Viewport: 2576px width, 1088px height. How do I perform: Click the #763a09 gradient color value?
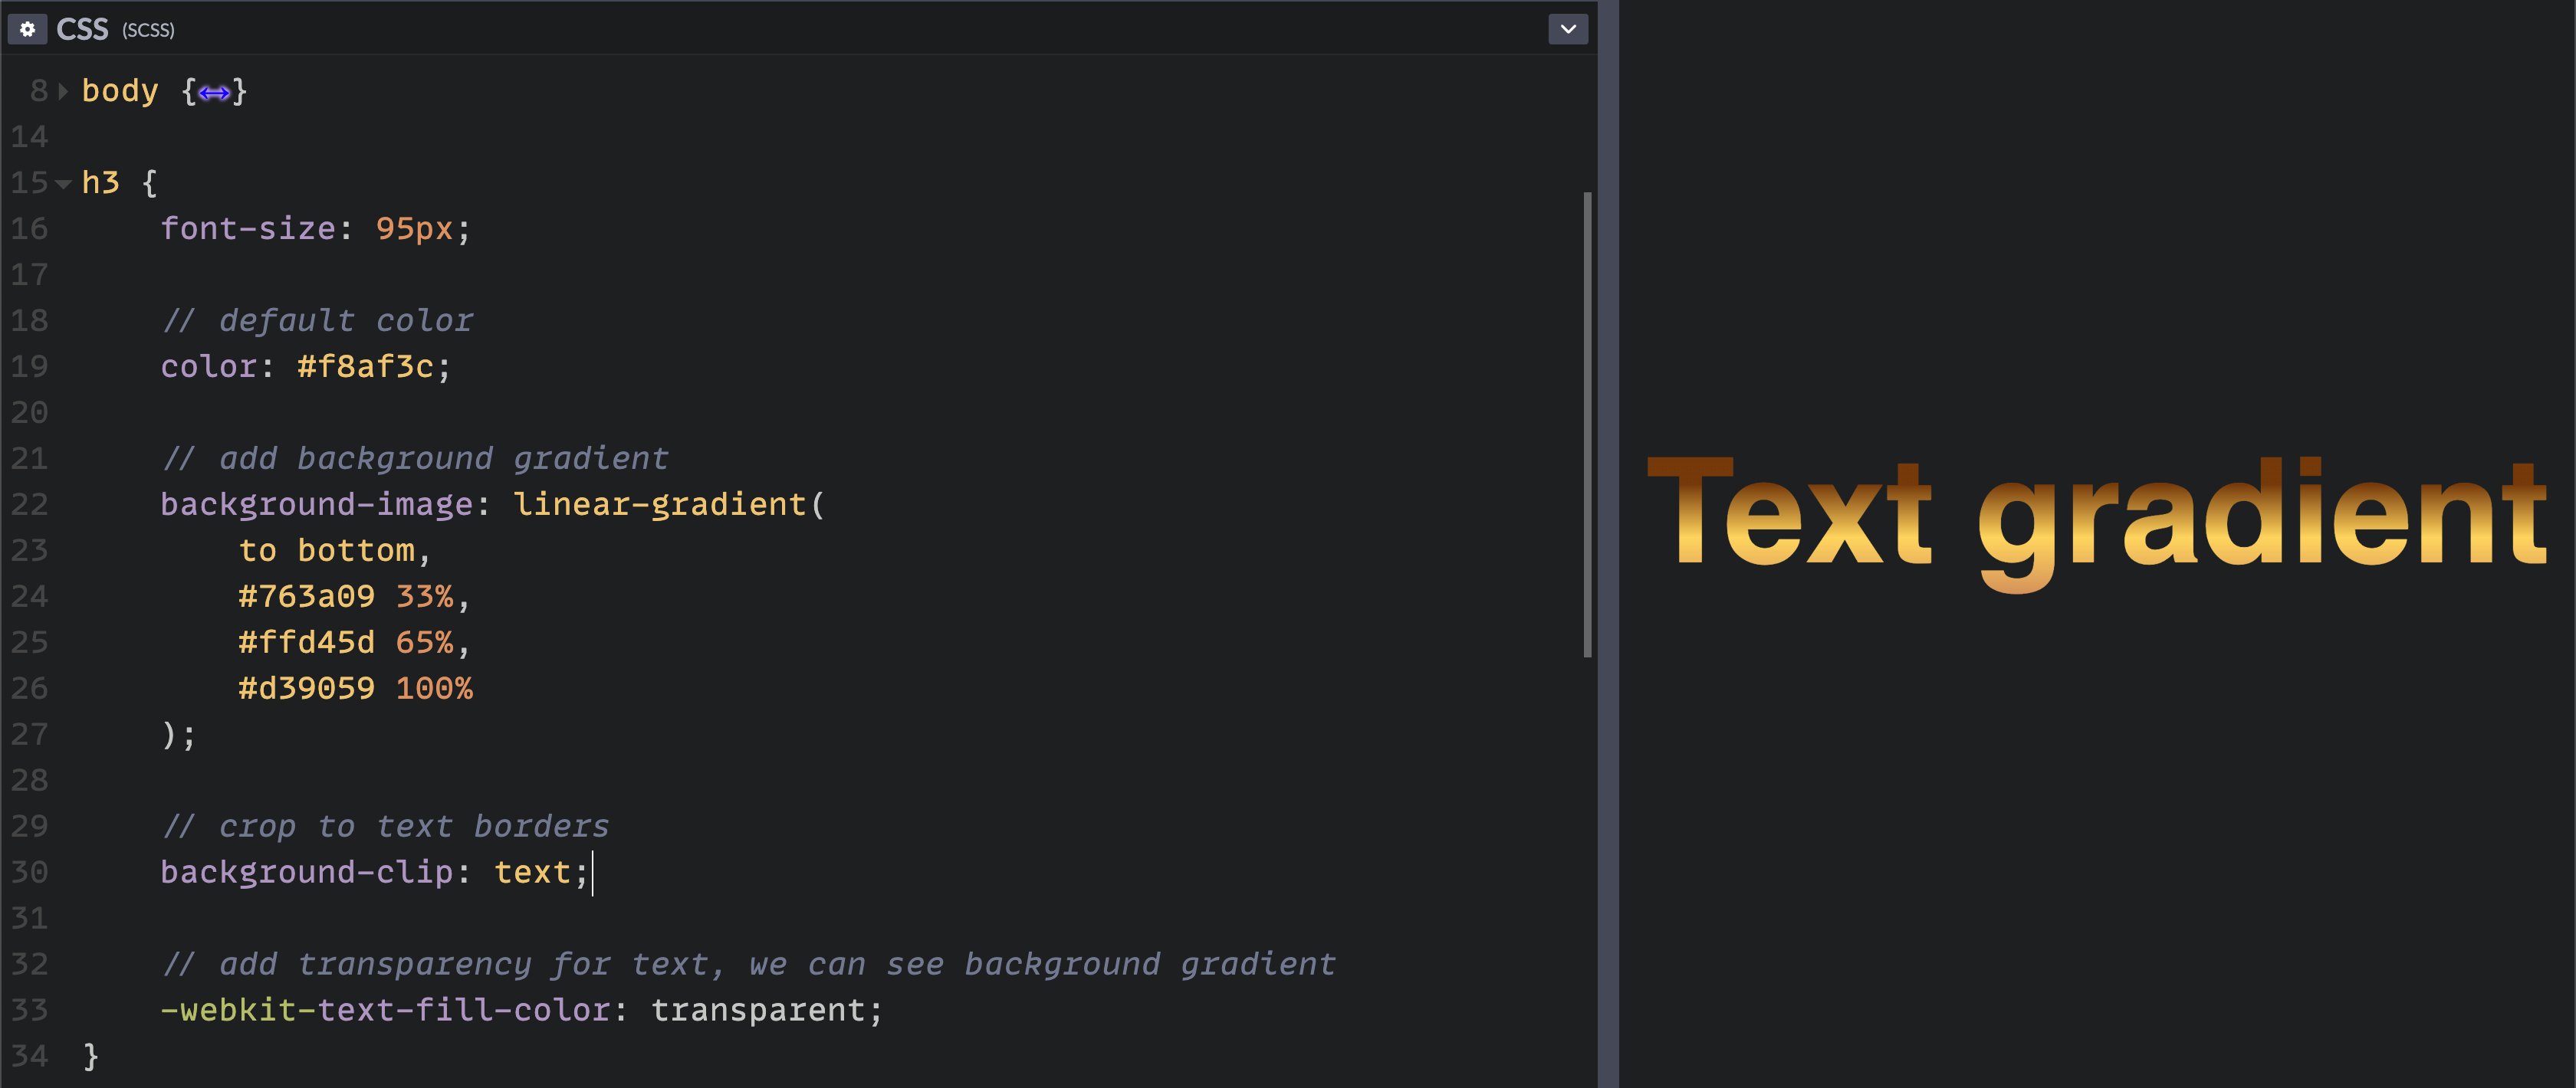point(306,596)
